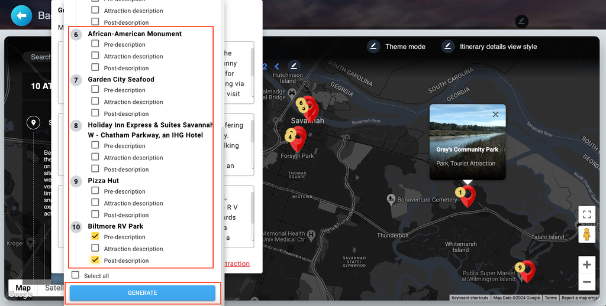Click Publix Super Market map label

point(488,276)
